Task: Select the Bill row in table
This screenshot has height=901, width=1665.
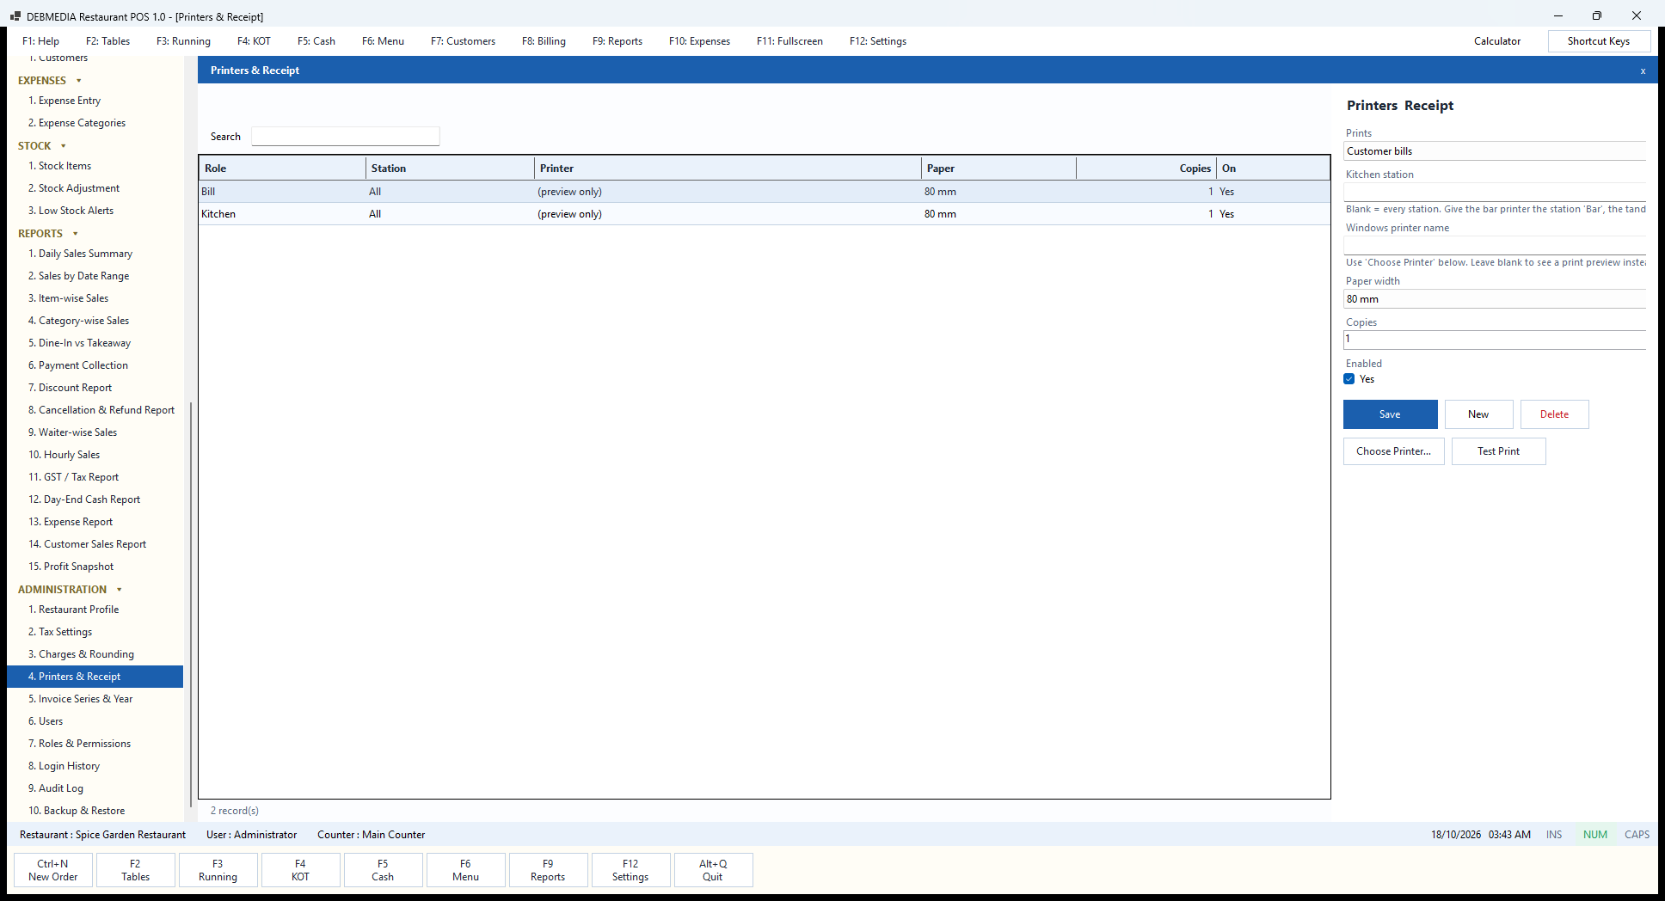Action: [x=765, y=192]
